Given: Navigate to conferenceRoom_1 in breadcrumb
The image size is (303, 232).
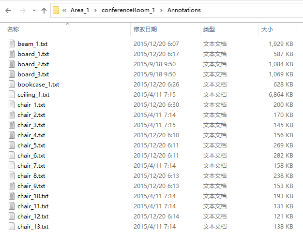Looking at the screenshot, I should coord(128,10).
